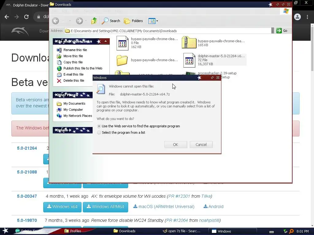Select the bypass-paywalls-chrome-clean plain folder icon
The image size is (314, 235).
(x=122, y=60)
